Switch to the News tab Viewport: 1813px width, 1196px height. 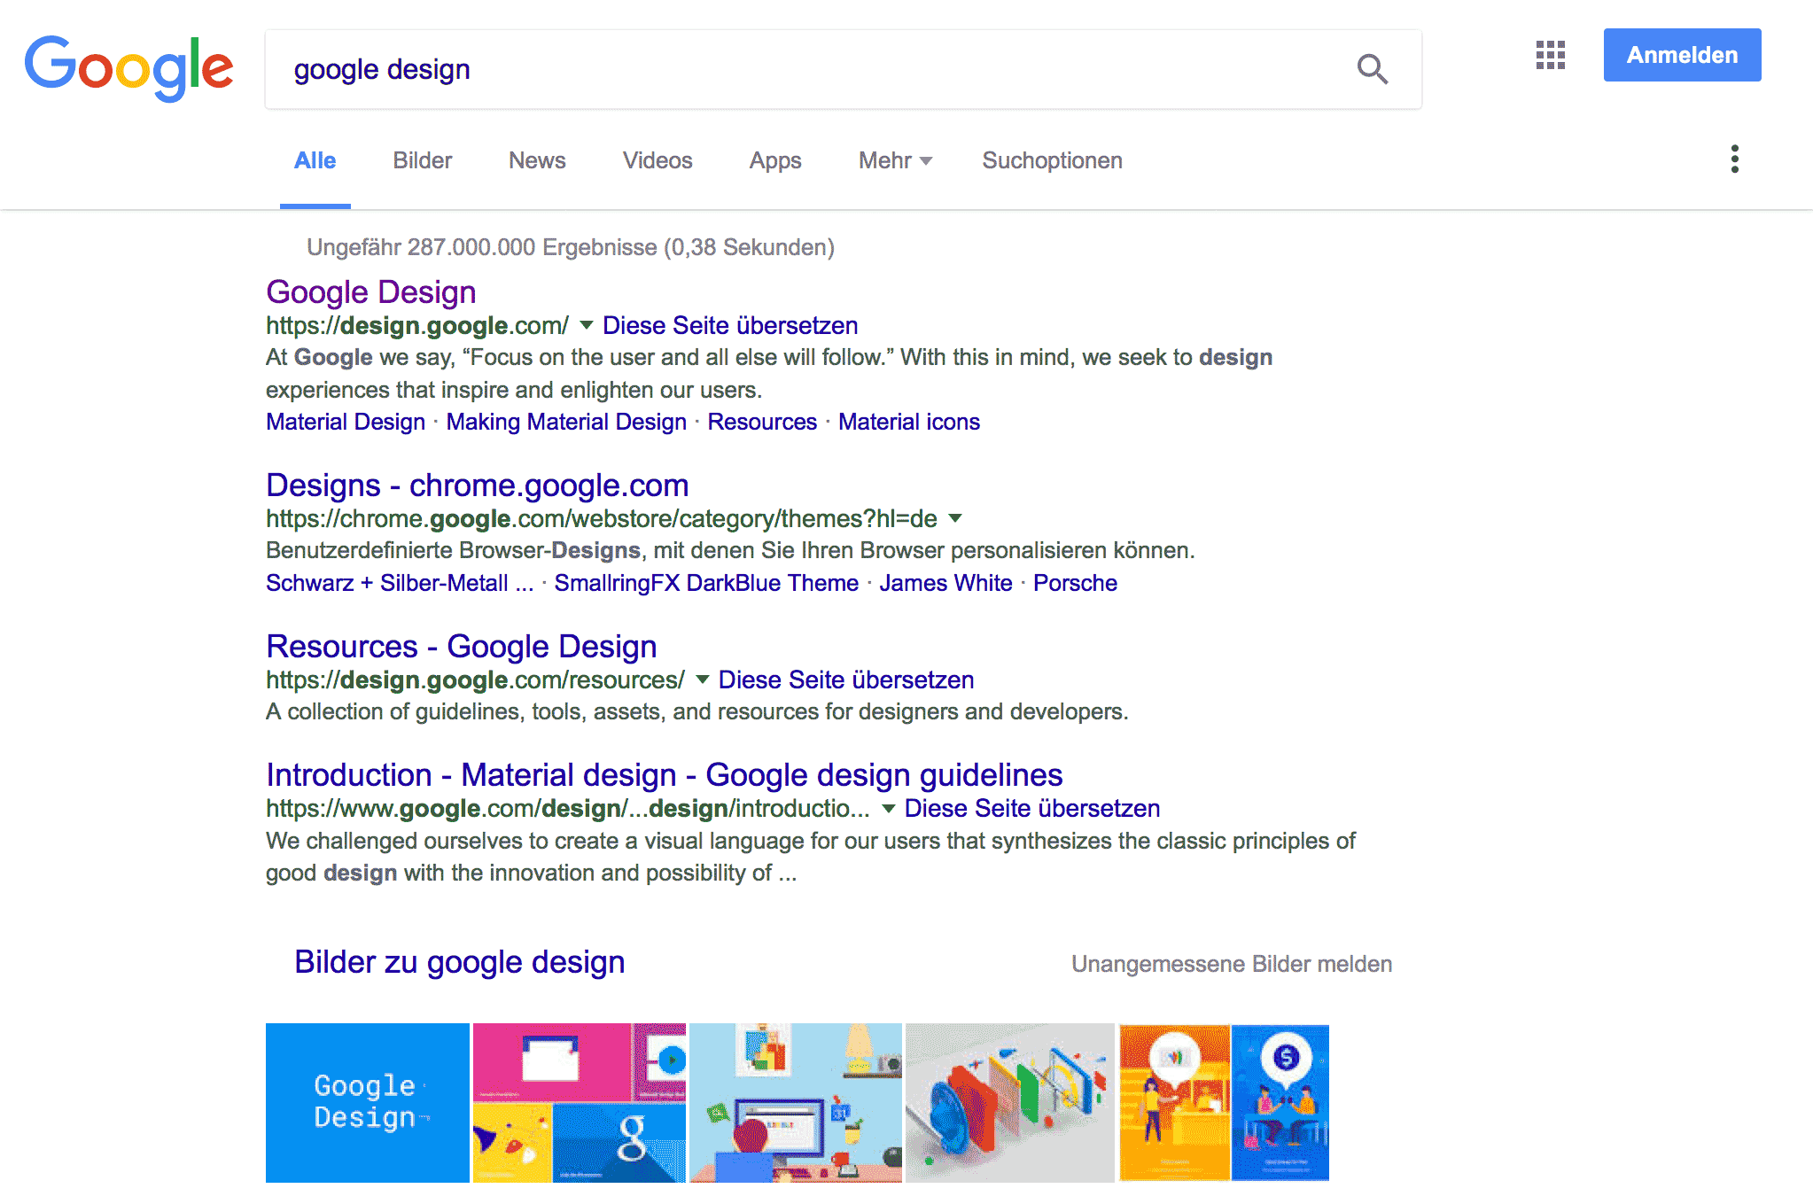click(537, 160)
